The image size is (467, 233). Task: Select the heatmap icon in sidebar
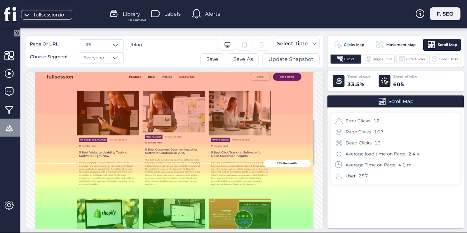click(x=9, y=128)
